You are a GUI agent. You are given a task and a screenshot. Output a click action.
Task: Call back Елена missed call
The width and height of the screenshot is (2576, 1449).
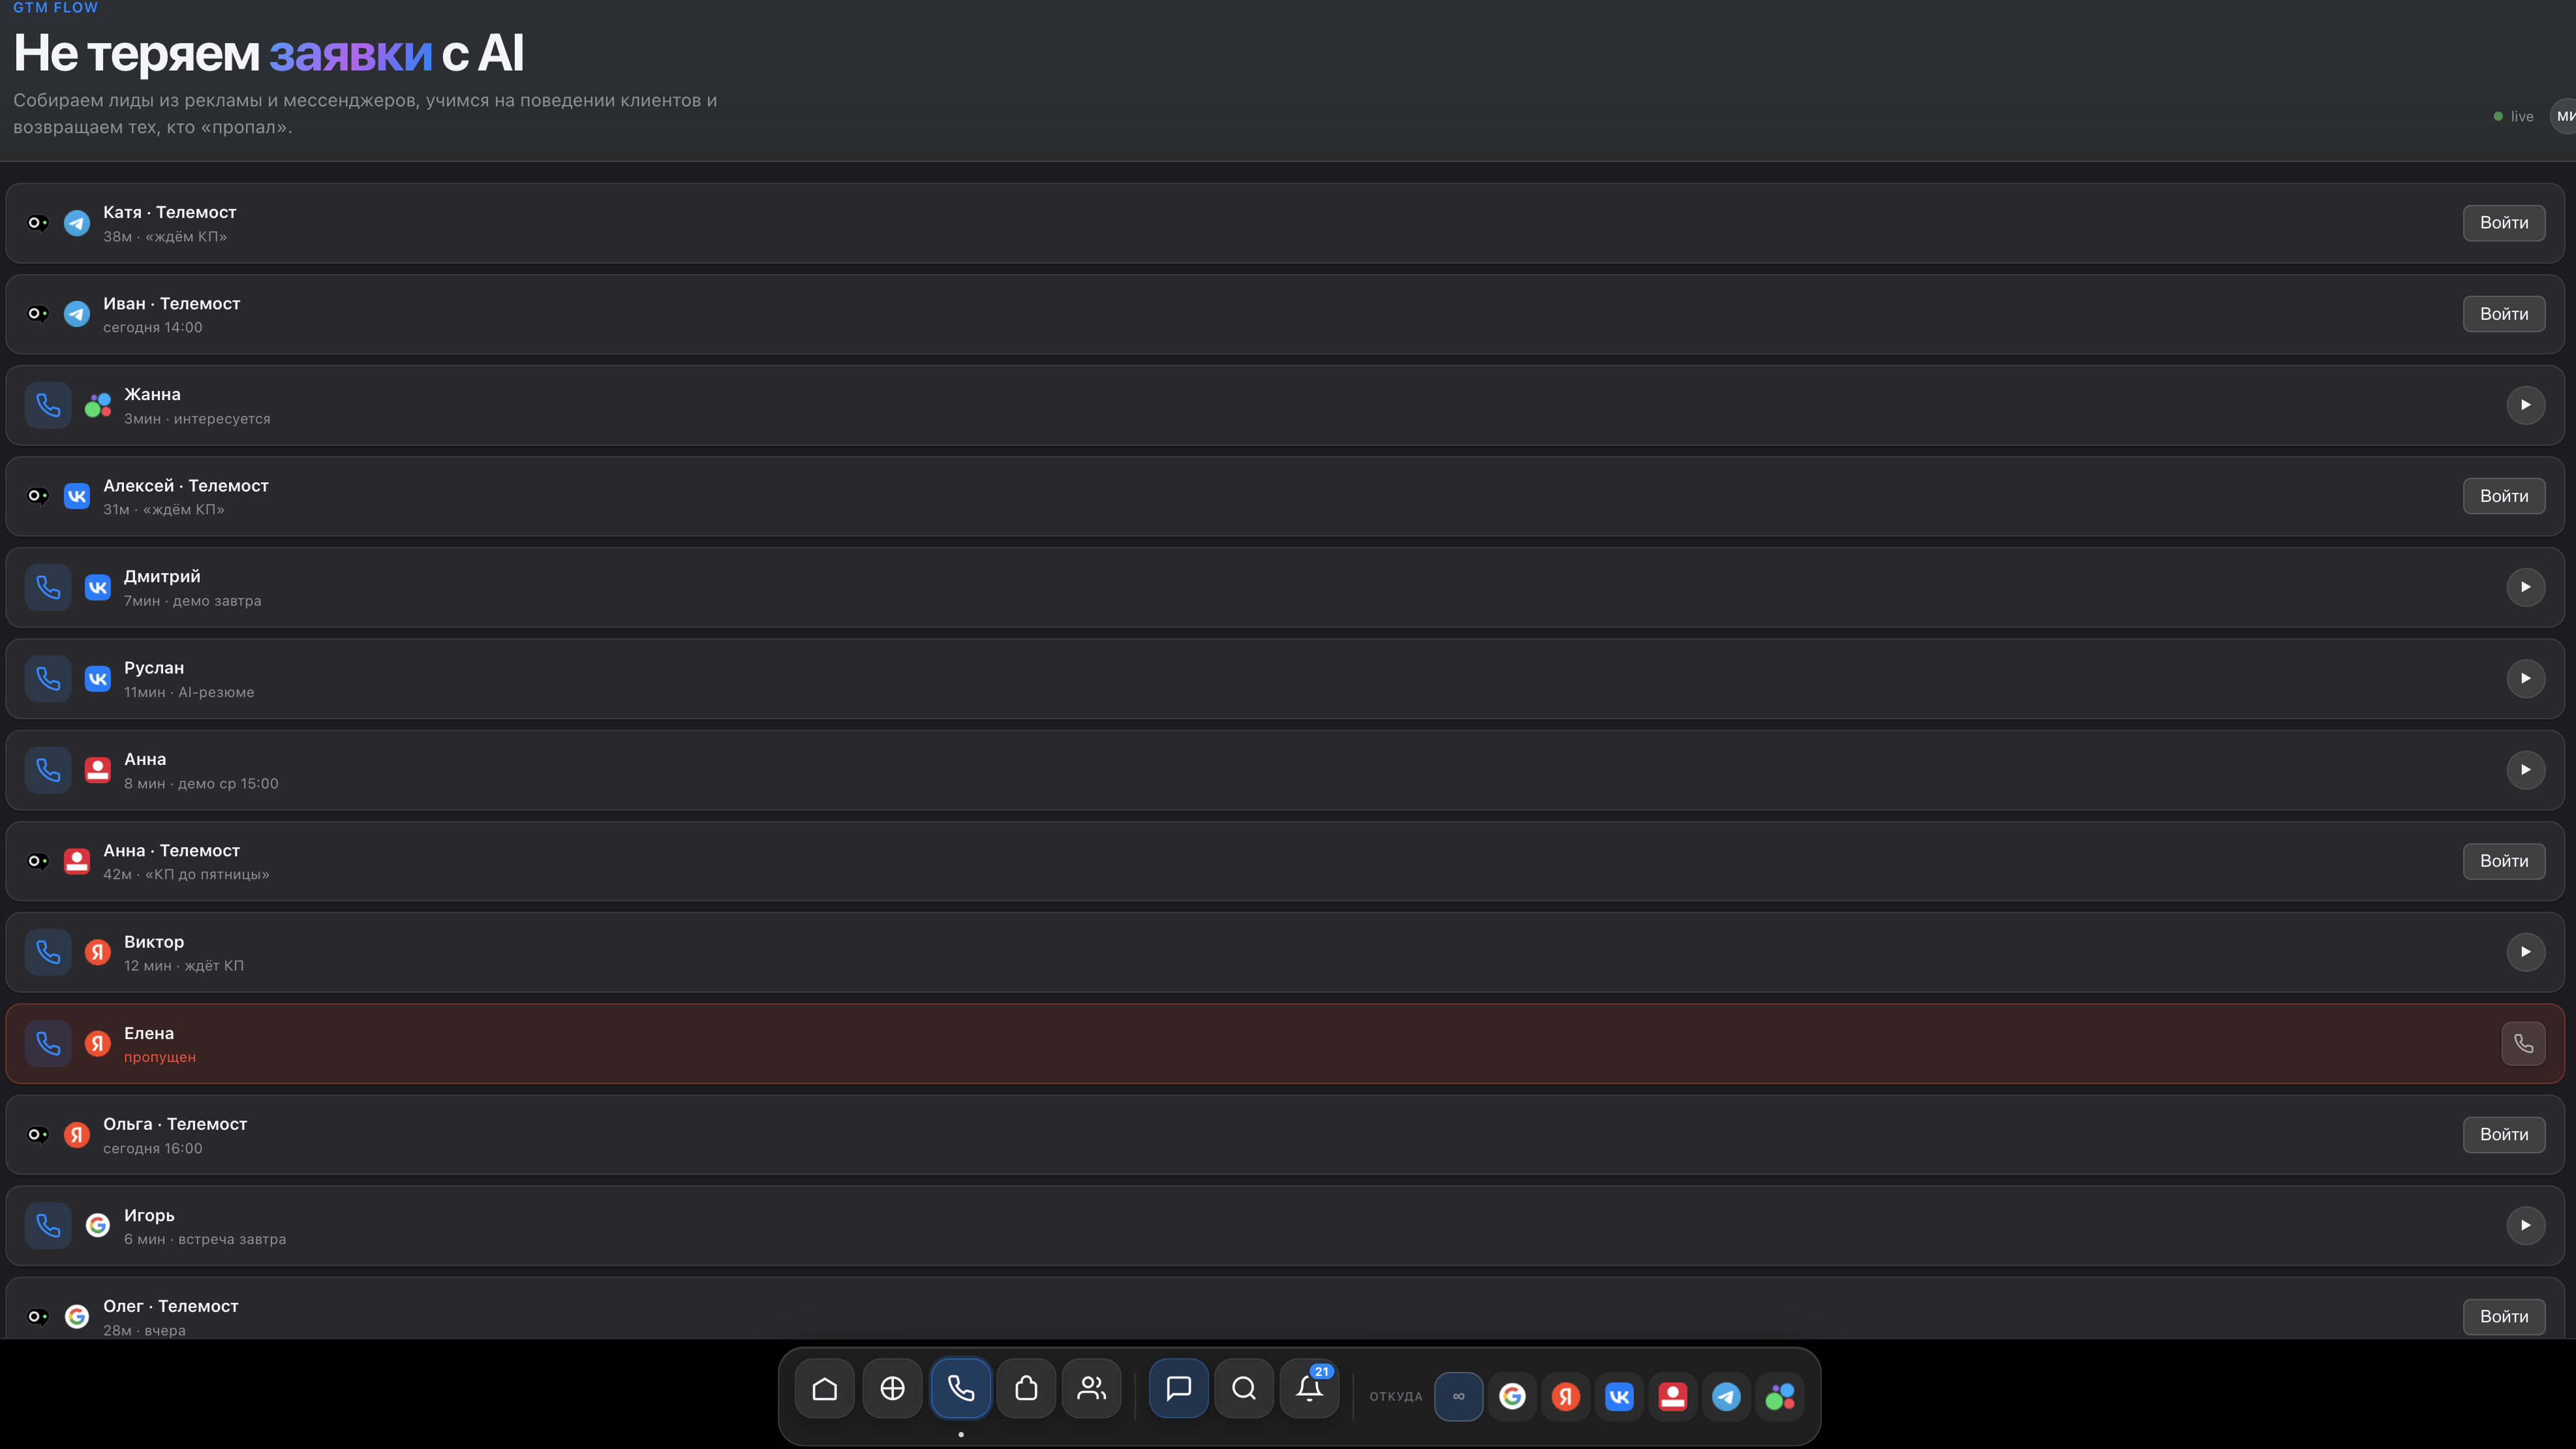pos(2523,1043)
